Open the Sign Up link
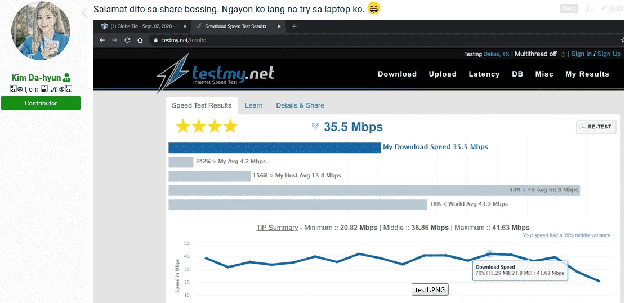 tap(609, 54)
